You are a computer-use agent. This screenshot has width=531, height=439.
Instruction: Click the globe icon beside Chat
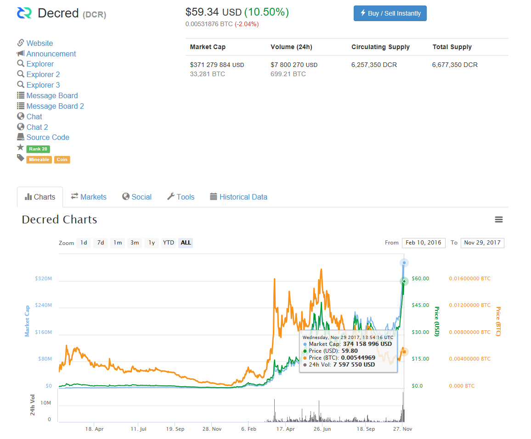21,117
